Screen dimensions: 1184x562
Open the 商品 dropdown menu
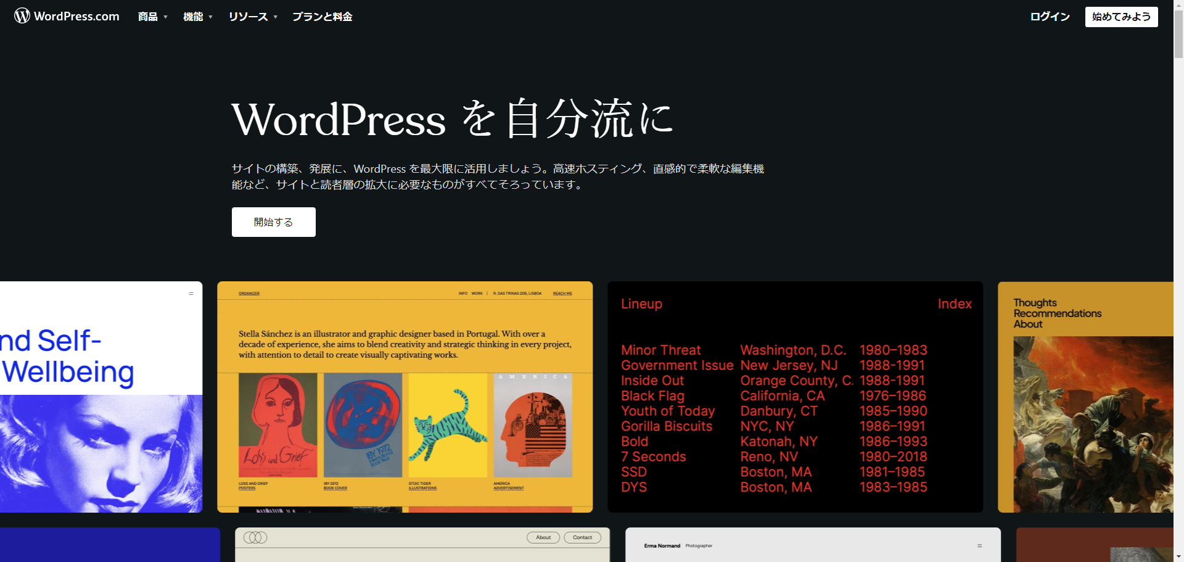[x=153, y=17]
